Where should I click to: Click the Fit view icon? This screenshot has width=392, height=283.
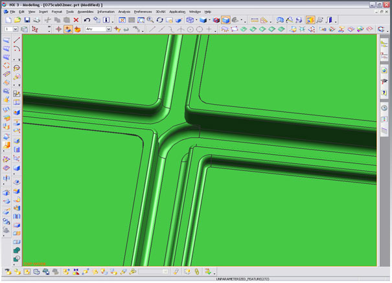(x=122, y=20)
